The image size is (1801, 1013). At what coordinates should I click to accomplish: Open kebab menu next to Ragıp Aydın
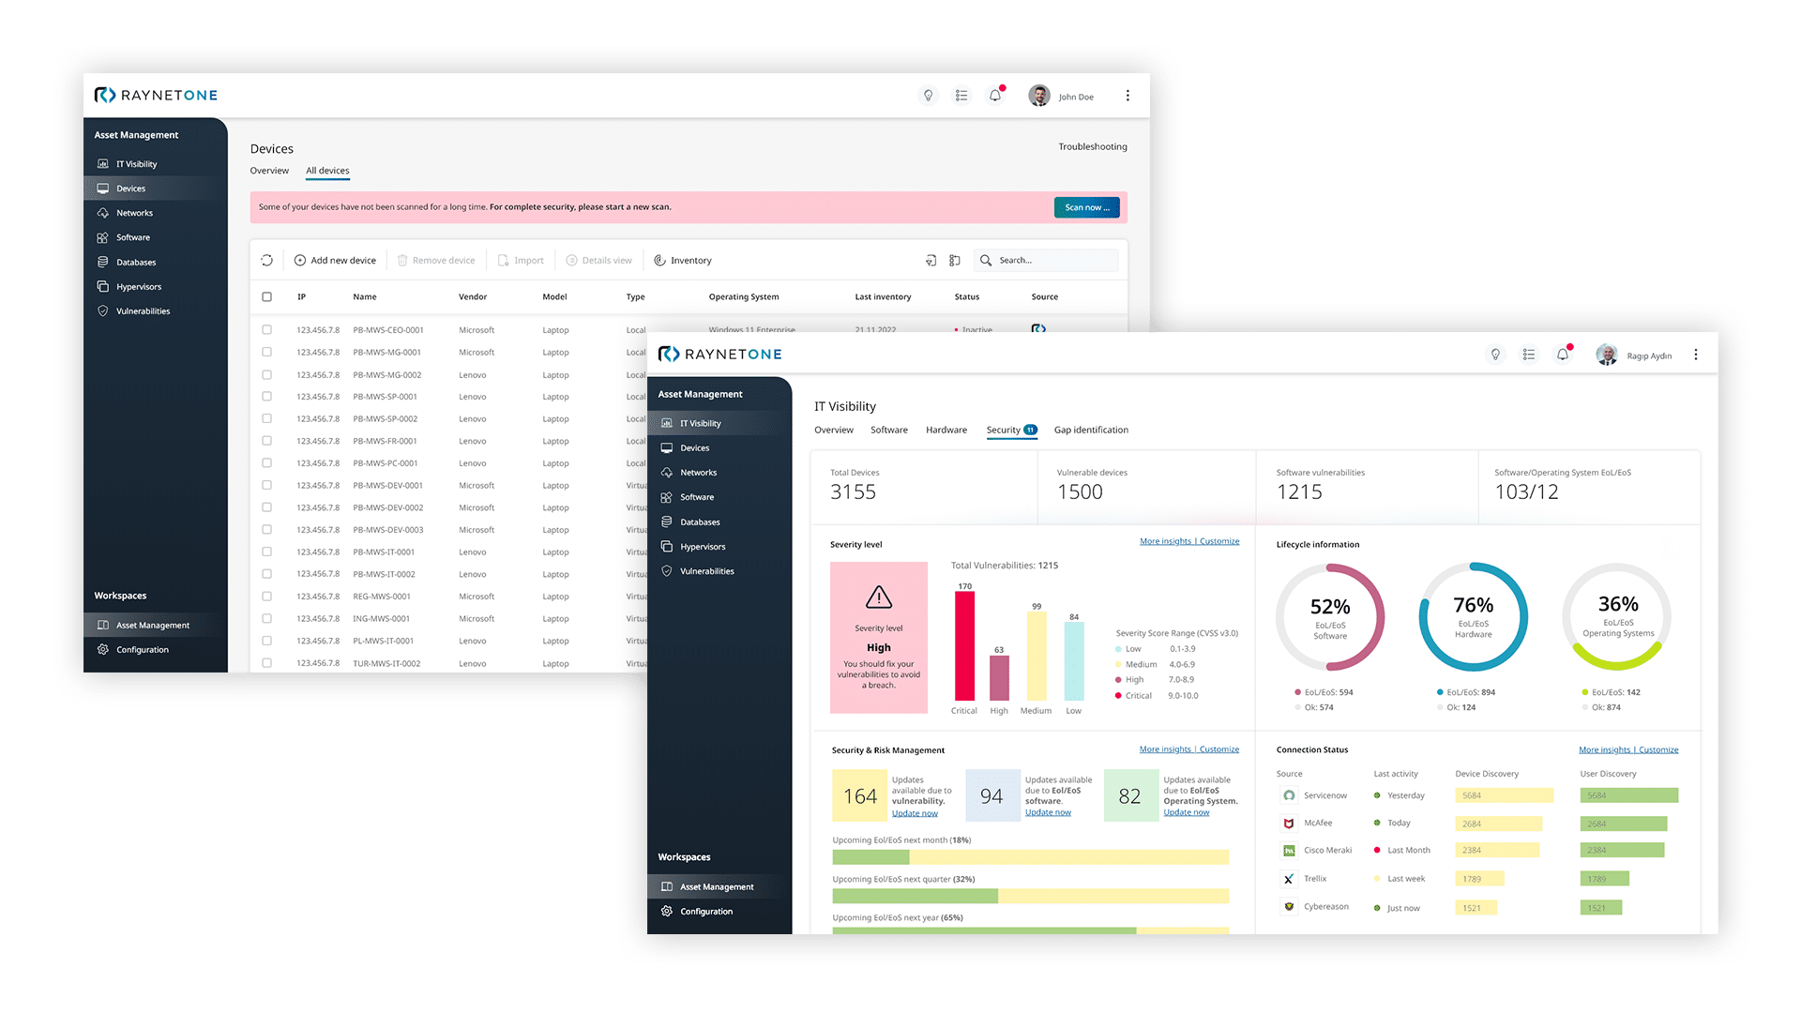[x=1695, y=355]
